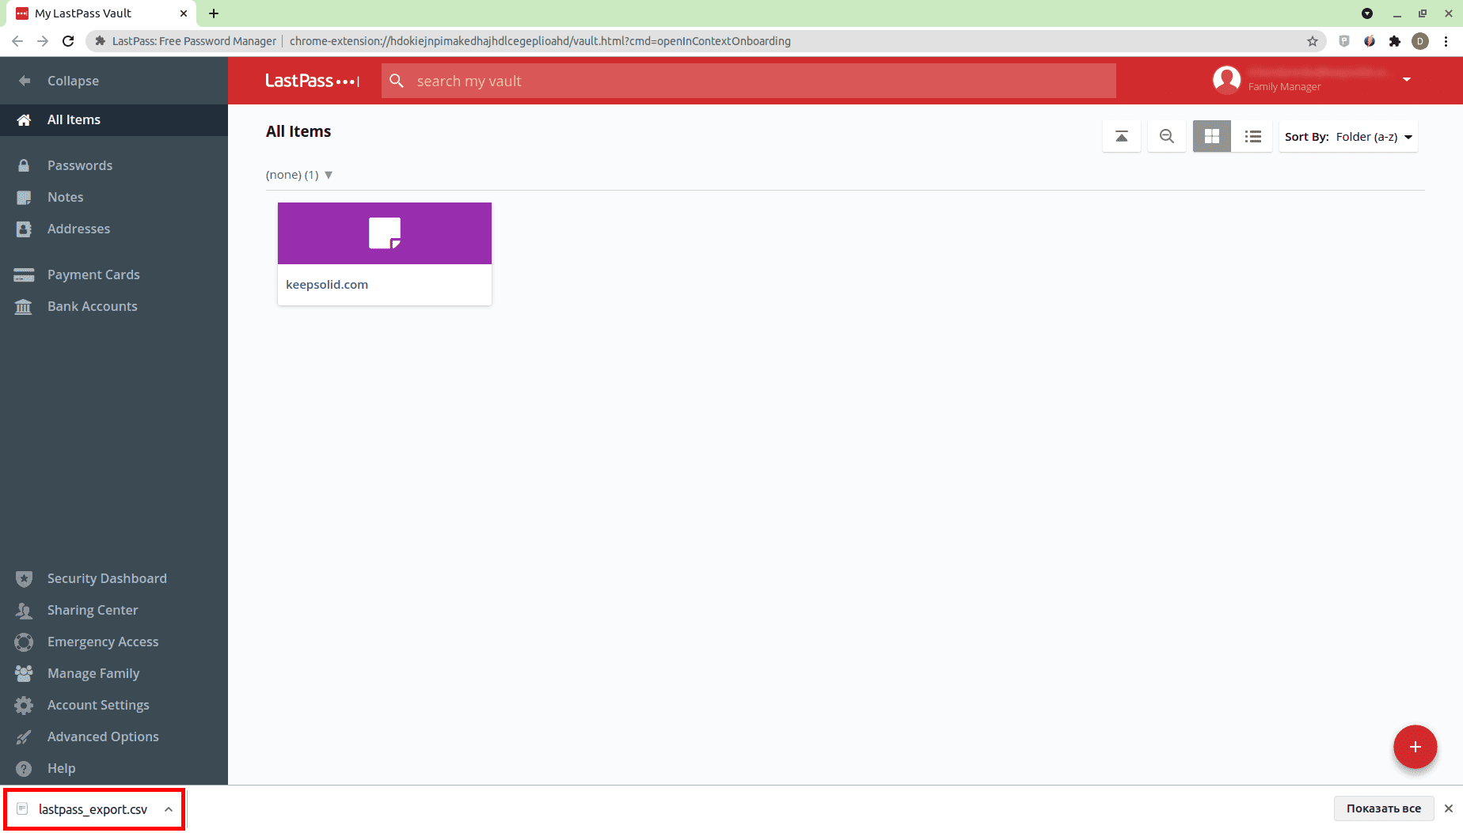The image size is (1463, 833).
Task: Switch to list view layout
Action: click(1252, 136)
